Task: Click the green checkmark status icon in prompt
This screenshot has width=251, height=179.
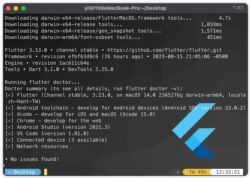Action: click(178, 172)
